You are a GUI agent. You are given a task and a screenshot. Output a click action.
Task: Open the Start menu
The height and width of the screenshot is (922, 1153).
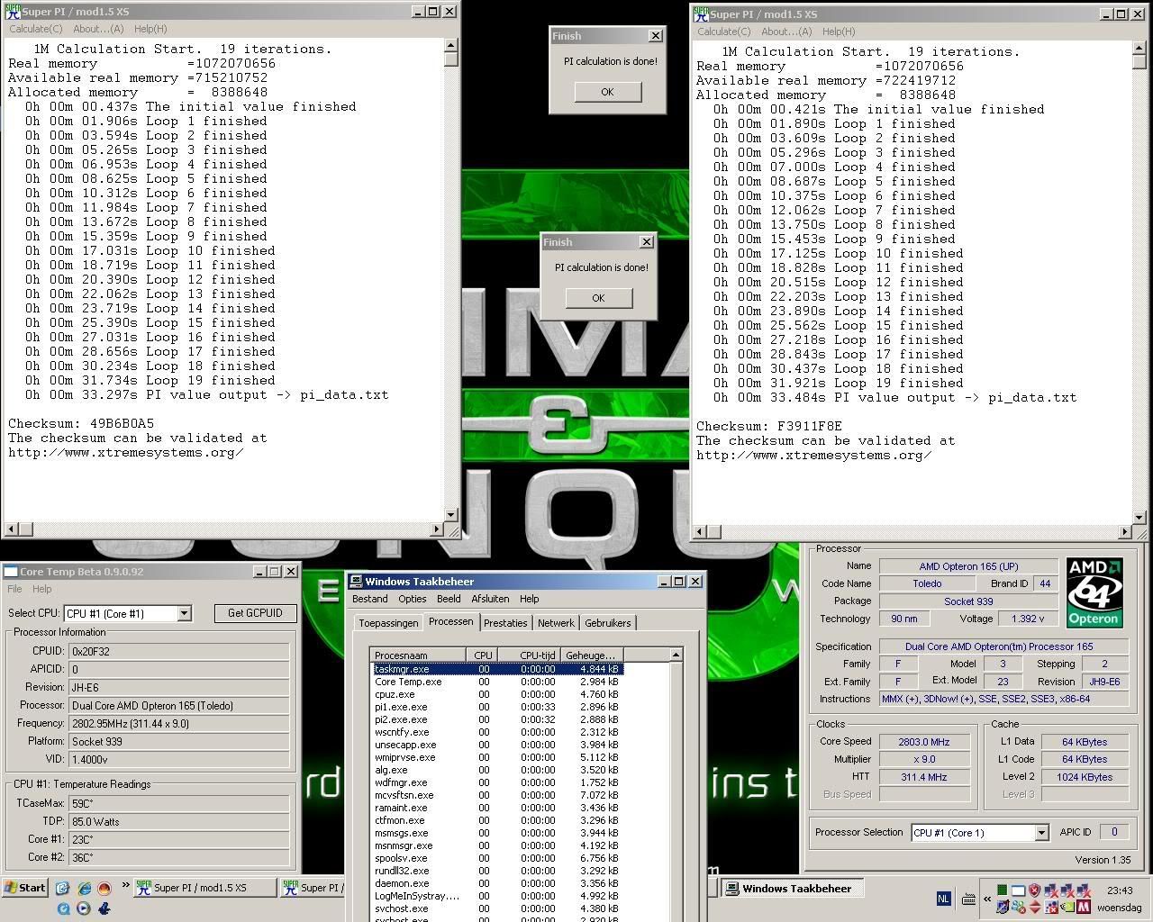[x=24, y=888]
